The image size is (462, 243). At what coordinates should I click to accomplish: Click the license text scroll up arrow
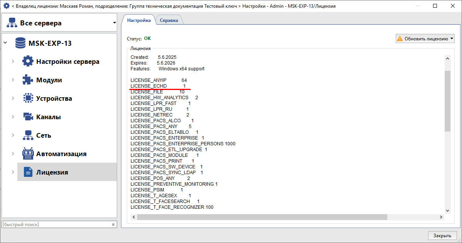click(448, 58)
